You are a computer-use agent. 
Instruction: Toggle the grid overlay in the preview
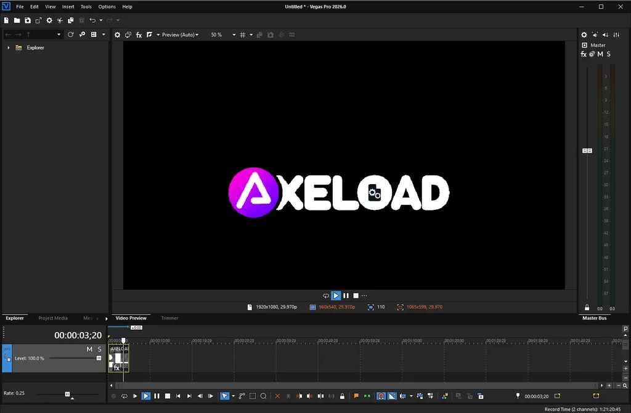pos(243,34)
